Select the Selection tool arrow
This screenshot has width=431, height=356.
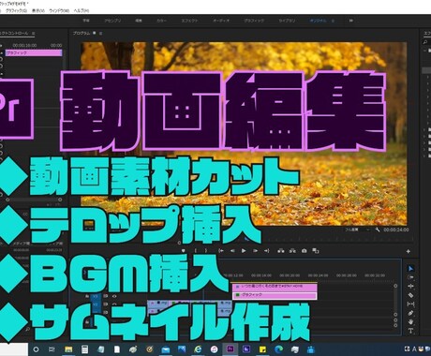click(x=411, y=269)
